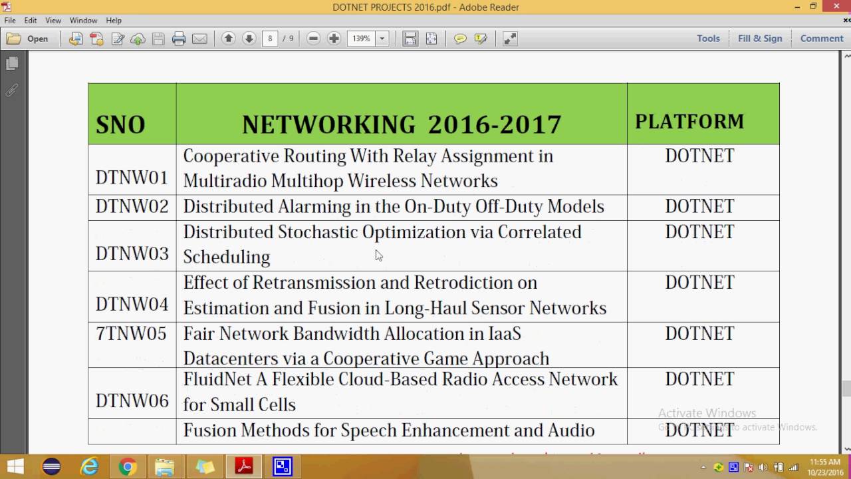Open the Window menu
The width and height of the screenshot is (851, 479).
83,21
